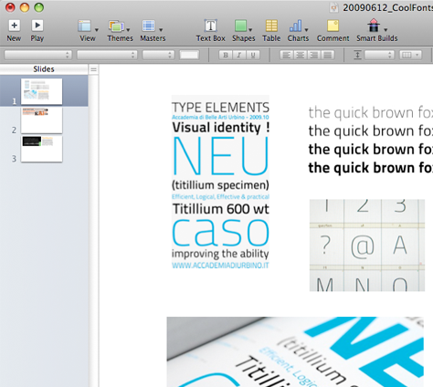Select slide 2 thumbnail
This screenshot has height=387, width=433.
tap(41, 120)
